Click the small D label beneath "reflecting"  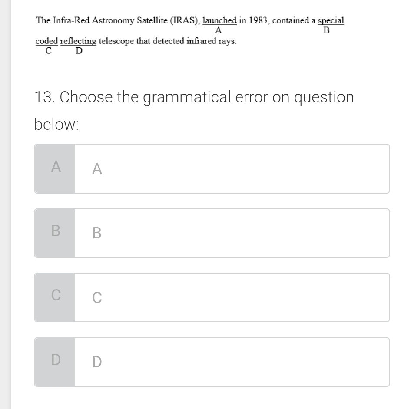point(79,51)
